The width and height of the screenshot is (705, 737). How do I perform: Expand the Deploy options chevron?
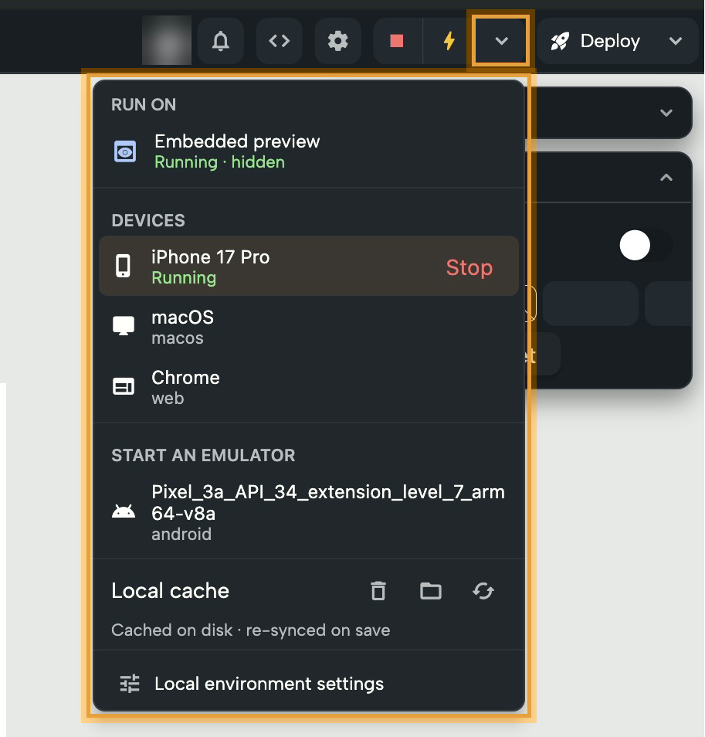676,41
